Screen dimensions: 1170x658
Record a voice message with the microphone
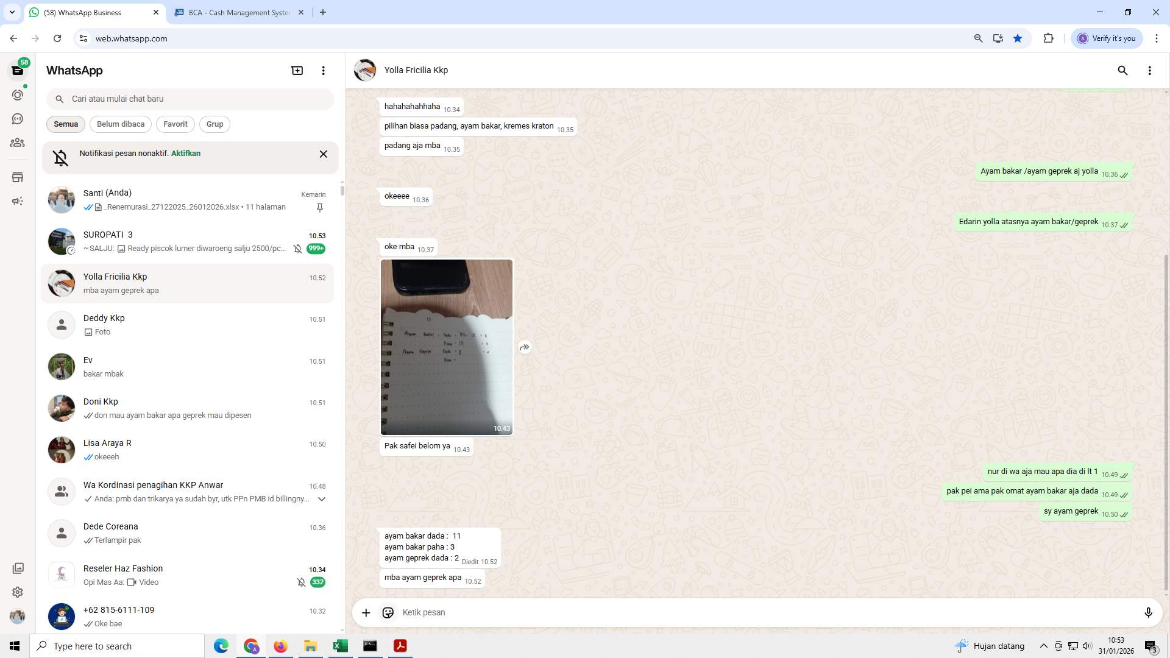tap(1149, 612)
